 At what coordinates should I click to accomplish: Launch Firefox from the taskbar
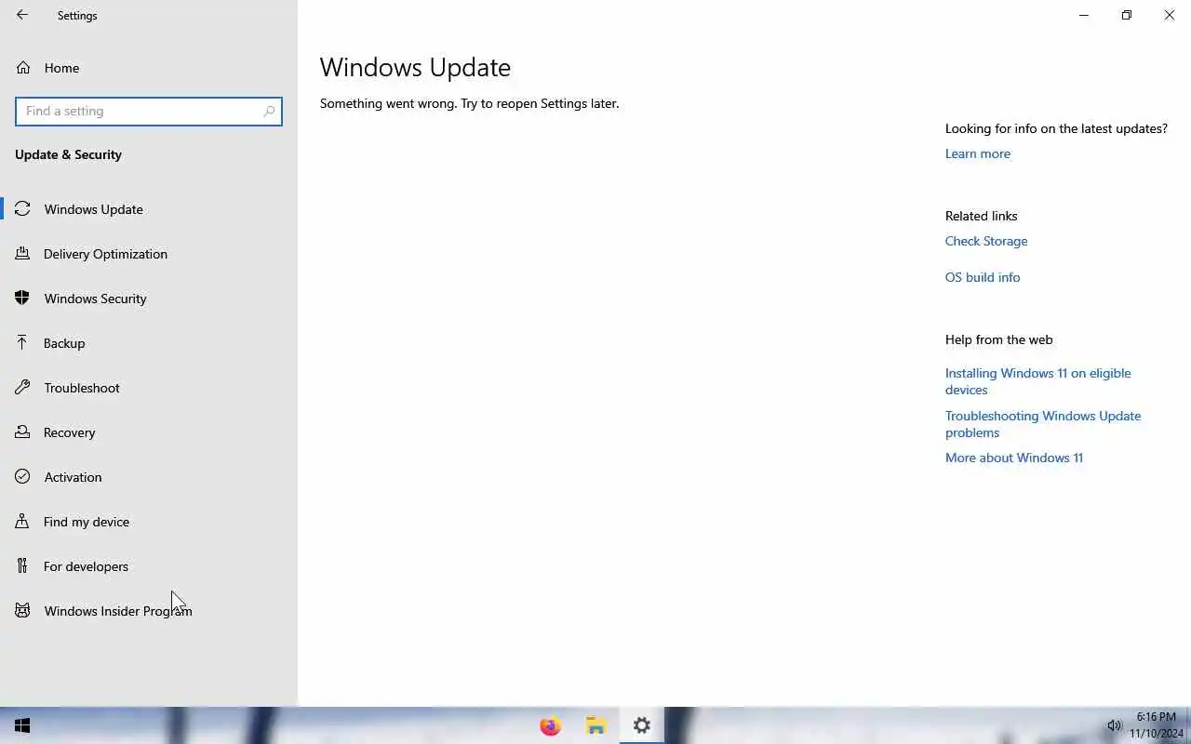click(x=551, y=725)
